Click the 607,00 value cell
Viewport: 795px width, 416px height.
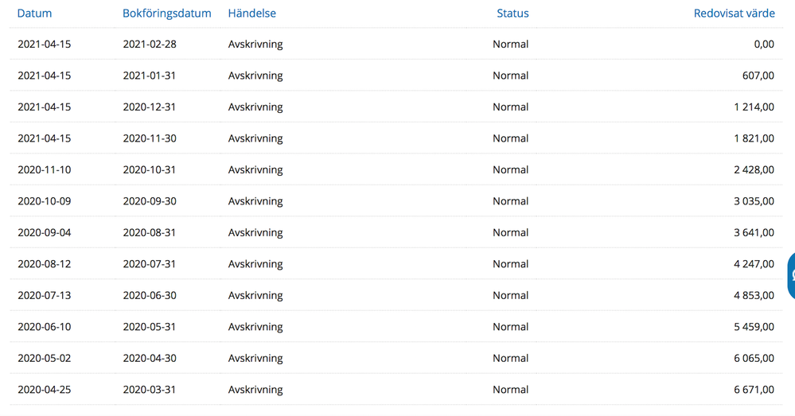pyautogui.click(x=757, y=76)
